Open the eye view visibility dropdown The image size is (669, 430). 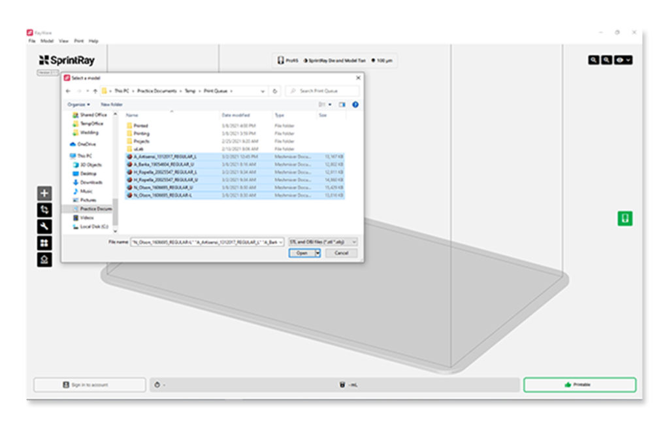pos(624,60)
